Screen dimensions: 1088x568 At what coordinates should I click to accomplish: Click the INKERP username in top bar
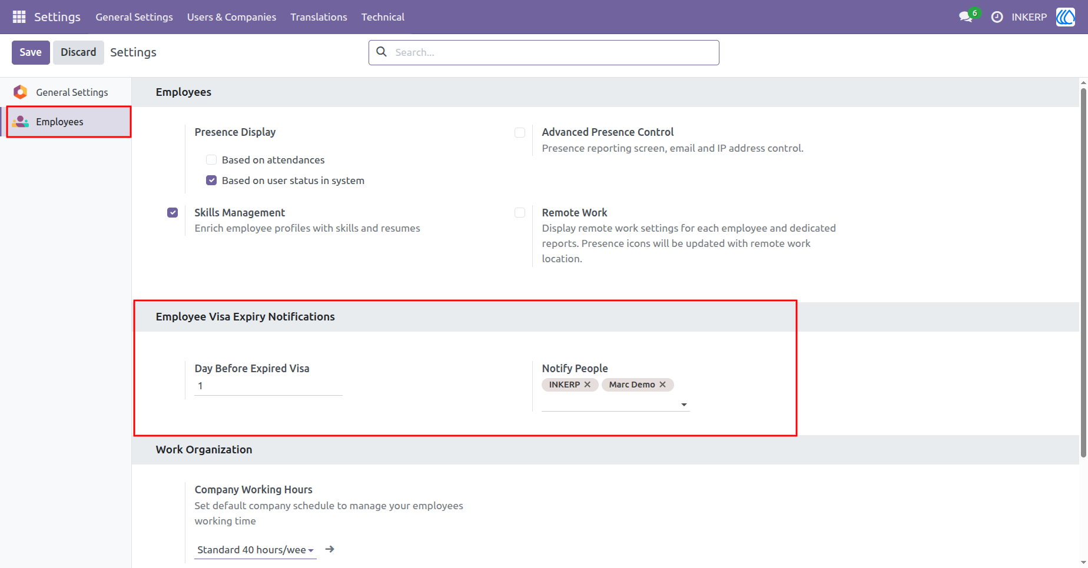1029,17
